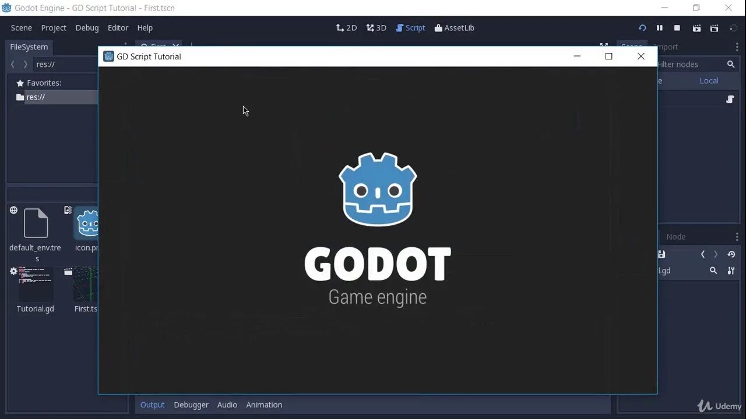Image resolution: width=746 pixels, height=419 pixels.
Task: Open the Help menu
Action: click(145, 28)
